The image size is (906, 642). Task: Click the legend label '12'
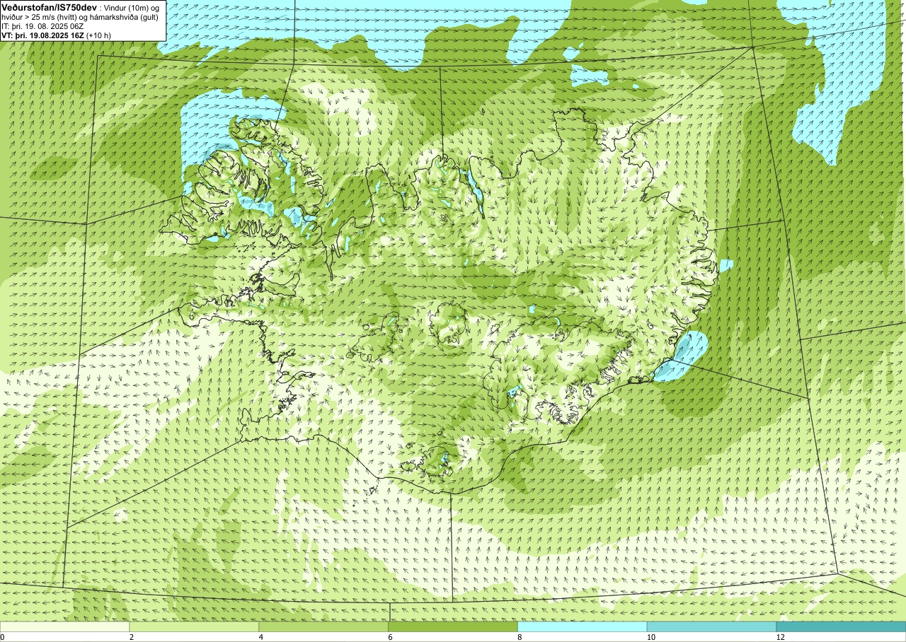tap(780, 637)
